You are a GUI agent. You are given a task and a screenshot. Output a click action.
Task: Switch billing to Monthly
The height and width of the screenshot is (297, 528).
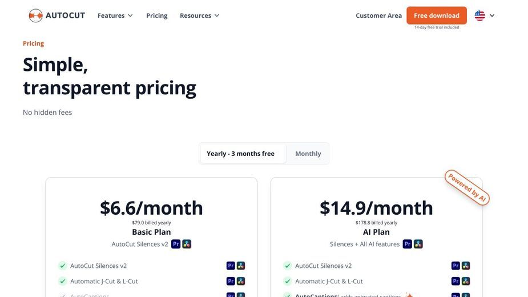[x=308, y=154]
